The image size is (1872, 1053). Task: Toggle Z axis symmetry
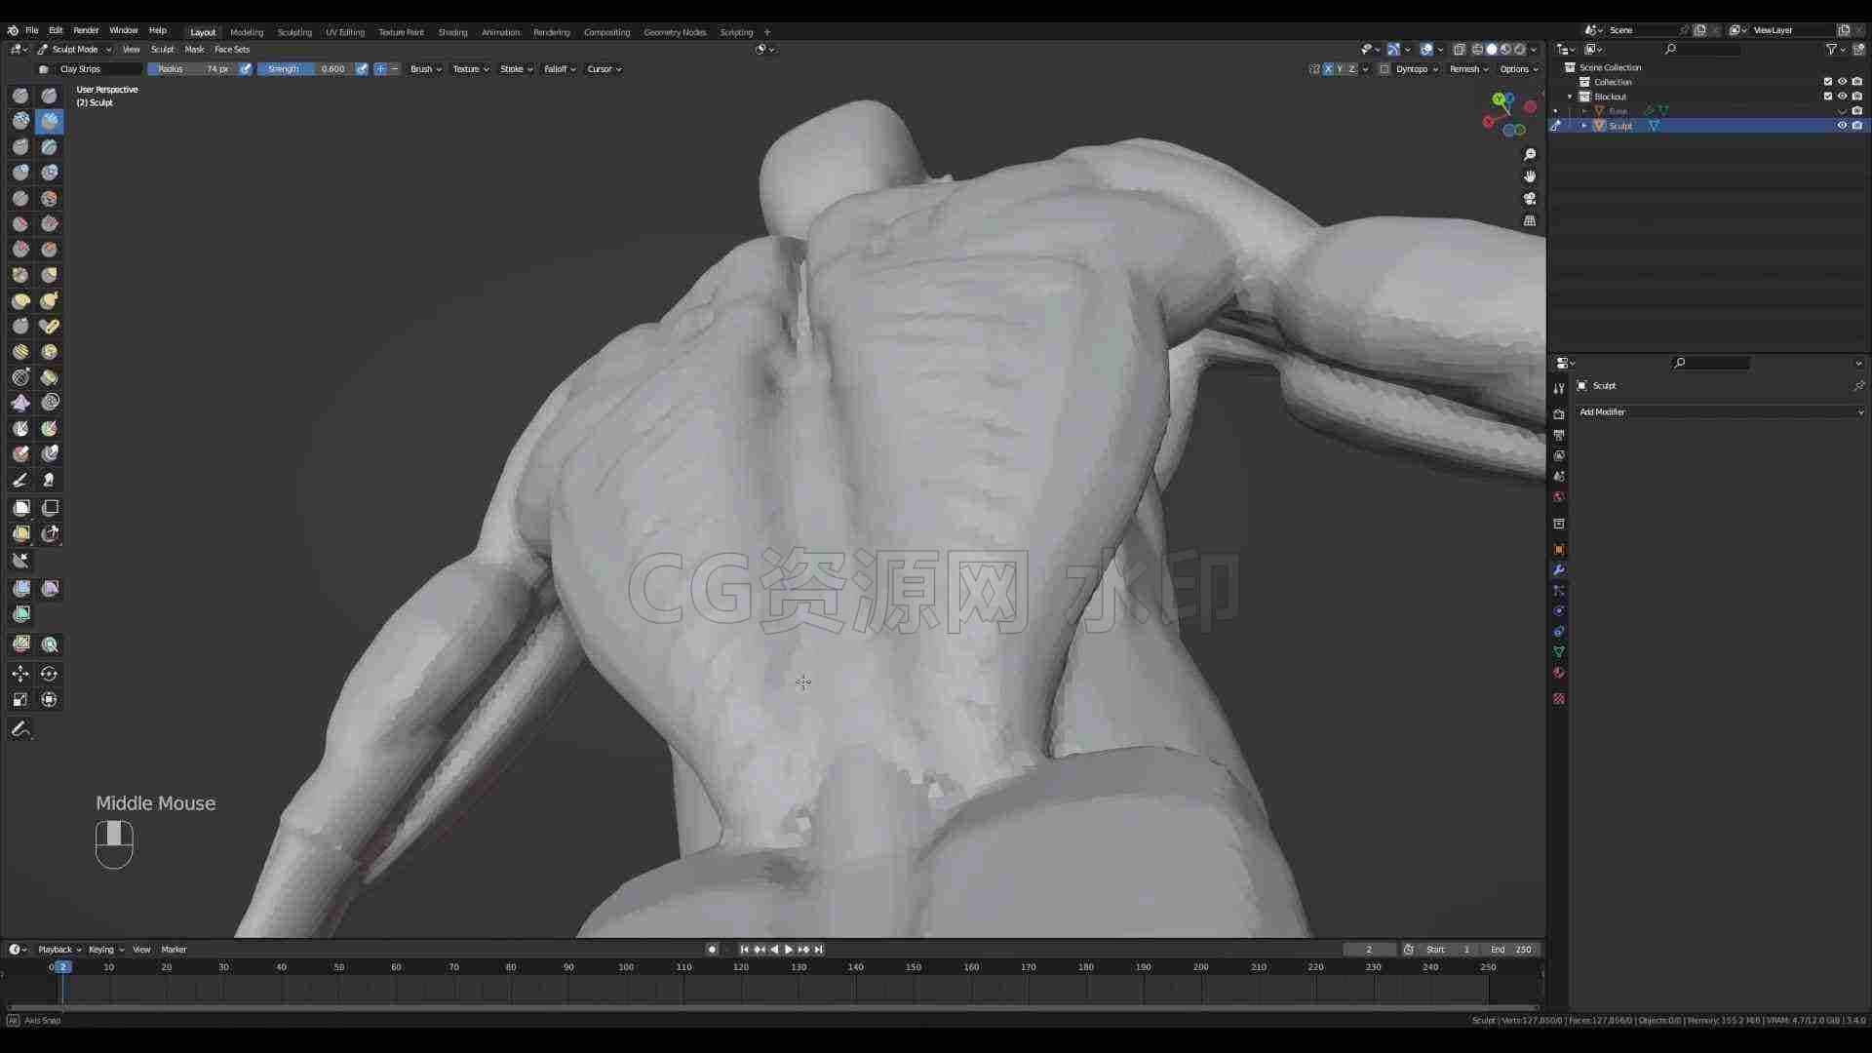click(x=1351, y=69)
